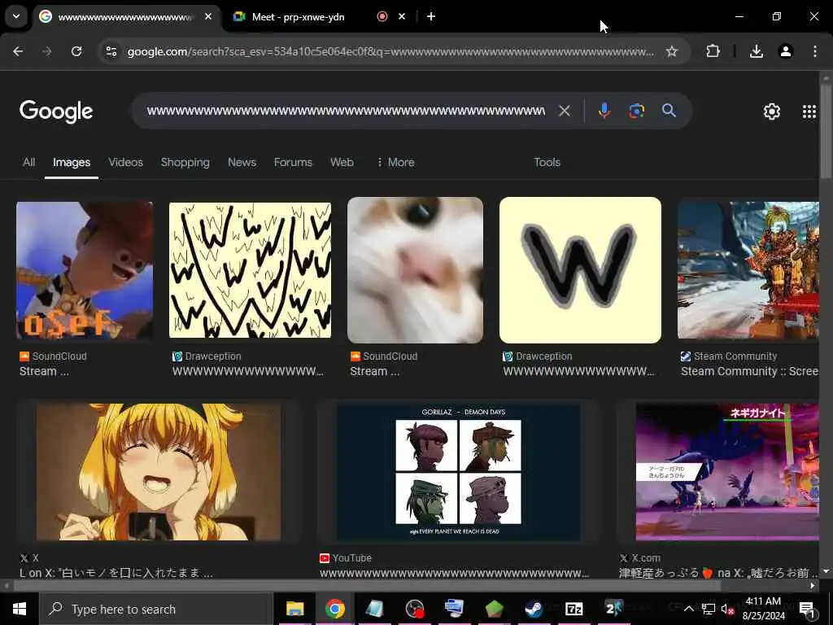Open Steam from the taskbar
Image resolution: width=833 pixels, height=625 pixels.
click(x=534, y=609)
